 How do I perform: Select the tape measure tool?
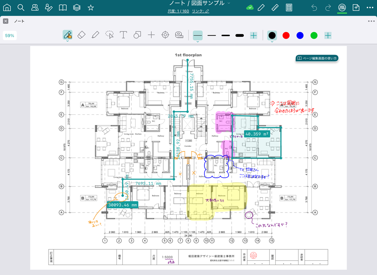click(x=179, y=35)
